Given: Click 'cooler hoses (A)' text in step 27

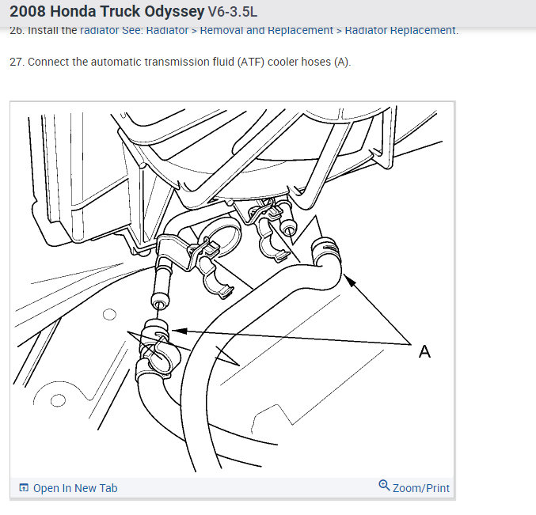Looking at the screenshot, I should [x=309, y=62].
